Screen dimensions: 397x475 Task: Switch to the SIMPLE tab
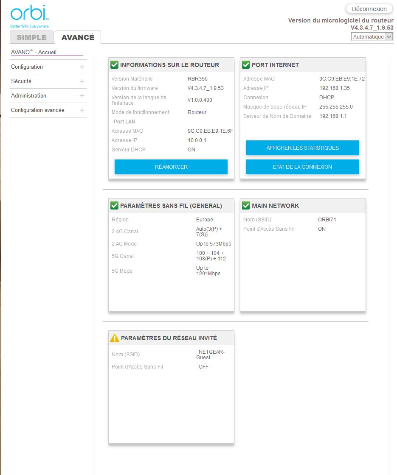(31, 37)
